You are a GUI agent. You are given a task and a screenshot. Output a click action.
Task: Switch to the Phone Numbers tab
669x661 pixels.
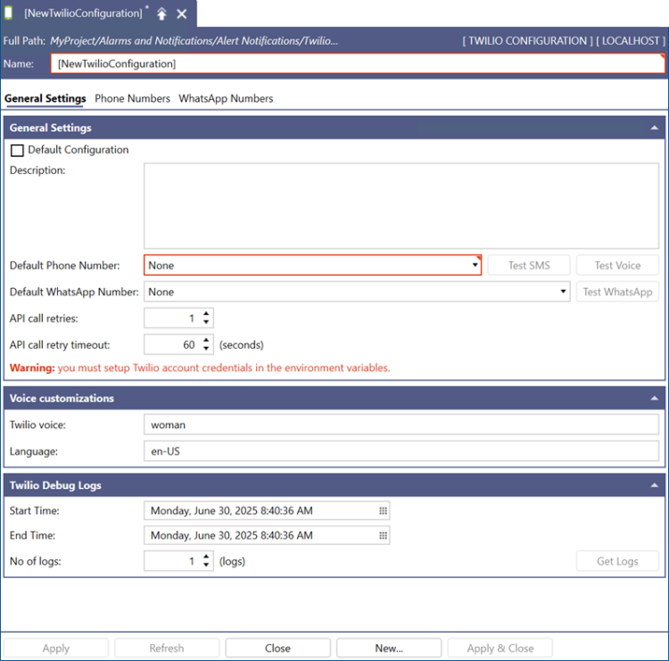[x=132, y=99]
